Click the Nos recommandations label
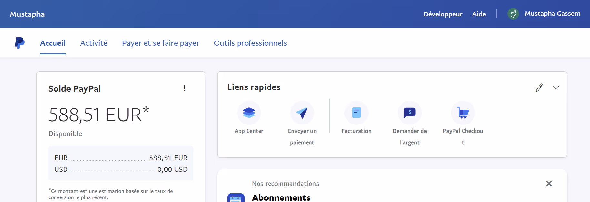Image resolution: width=590 pixels, height=202 pixels. (285, 184)
